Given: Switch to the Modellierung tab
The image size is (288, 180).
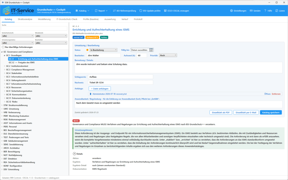Looking at the screenshot, I should pos(44,19).
